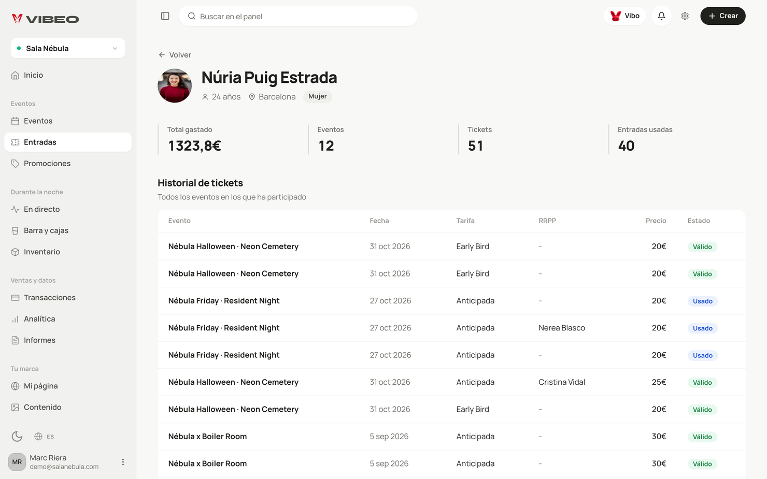Click the Mujer badge
The width and height of the screenshot is (767, 479).
click(x=318, y=96)
